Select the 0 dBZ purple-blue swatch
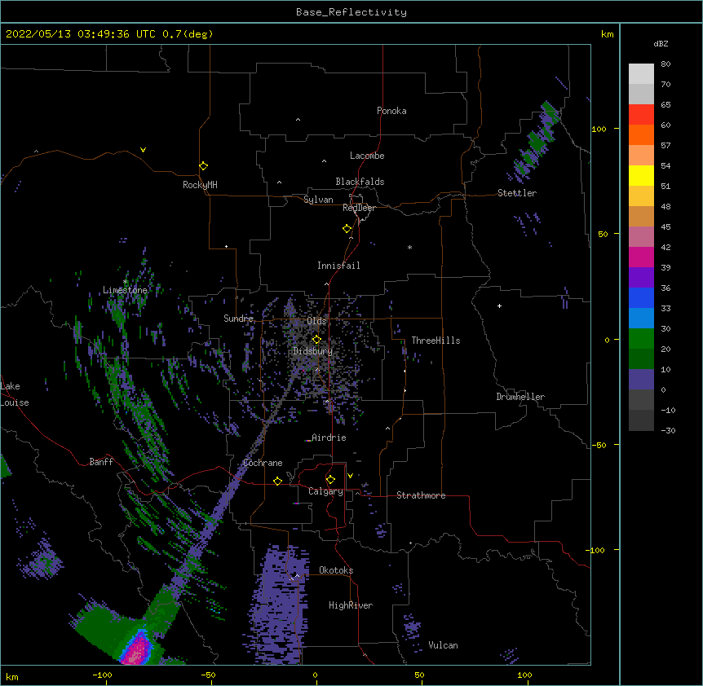Image resolution: width=703 pixels, height=686 pixels. coord(641,380)
